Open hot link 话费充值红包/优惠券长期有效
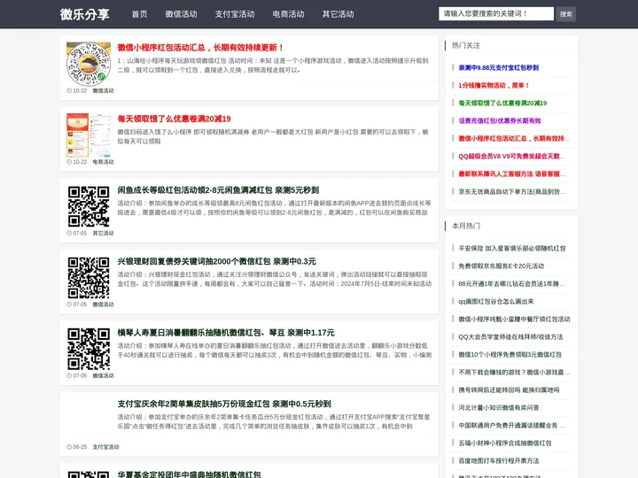This screenshot has width=638, height=478. (500, 120)
